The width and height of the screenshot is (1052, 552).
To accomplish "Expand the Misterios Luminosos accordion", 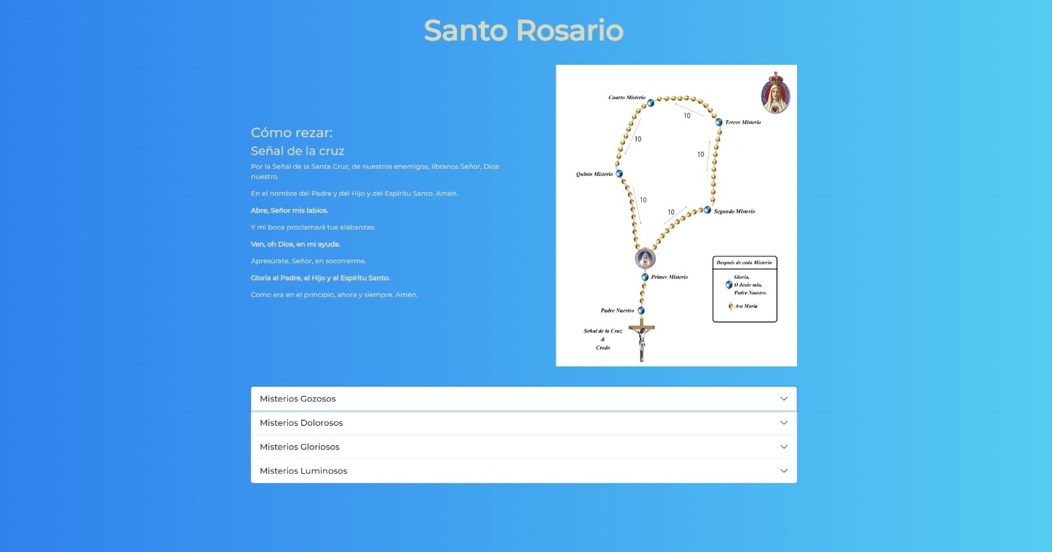I will pos(523,471).
